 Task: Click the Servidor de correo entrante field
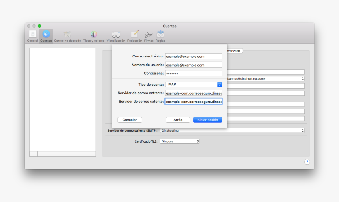coord(194,93)
